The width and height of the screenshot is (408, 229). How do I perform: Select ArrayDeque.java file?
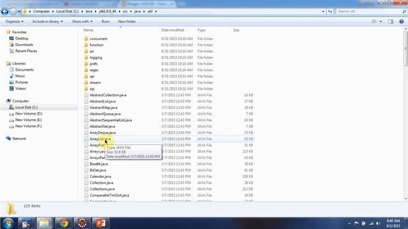click(x=103, y=132)
